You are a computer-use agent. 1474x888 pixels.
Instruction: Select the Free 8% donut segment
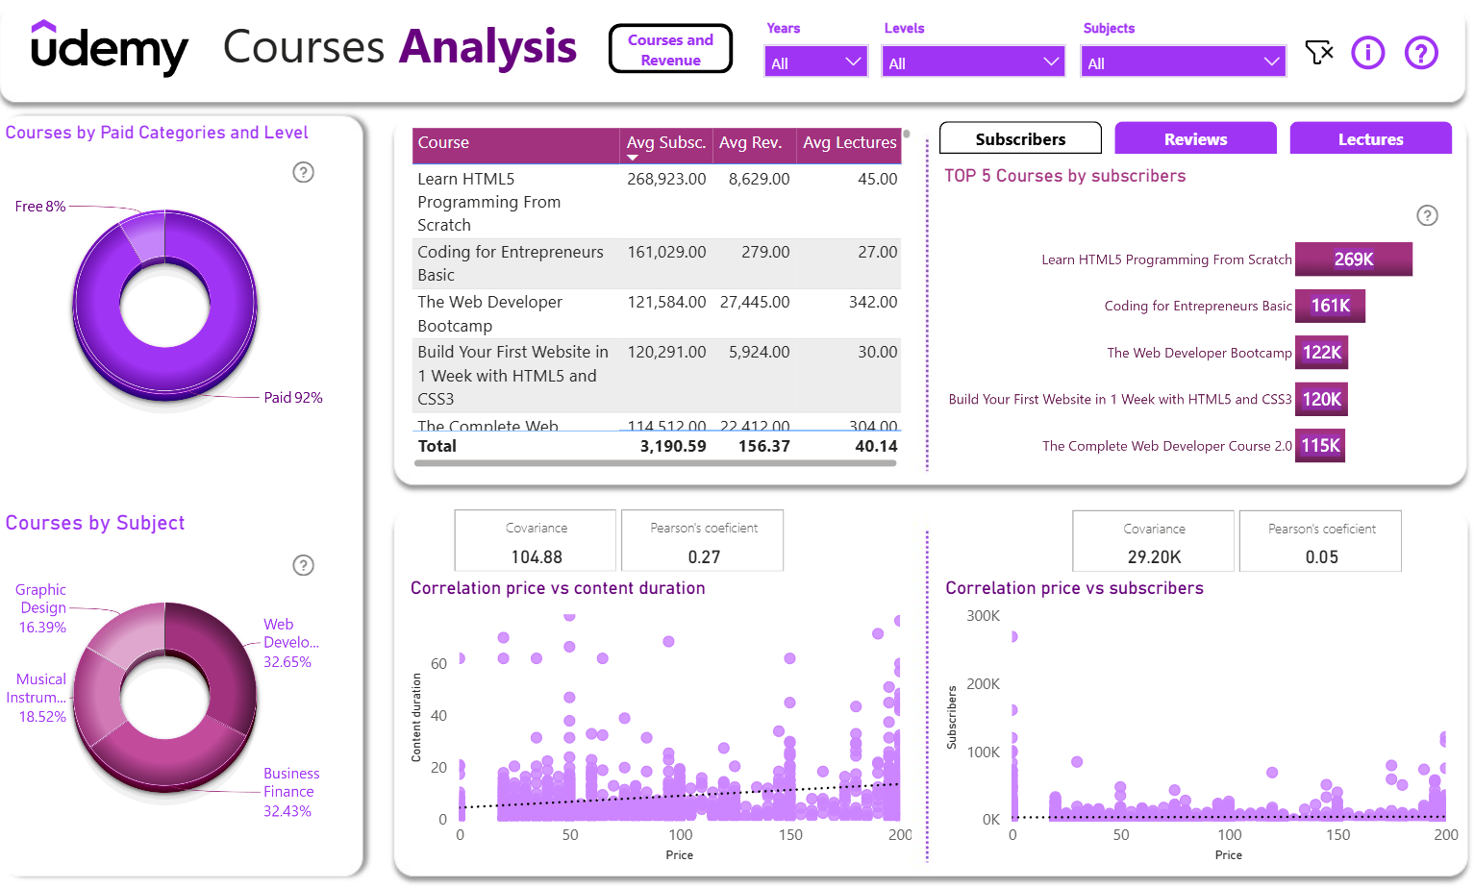point(141,234)
